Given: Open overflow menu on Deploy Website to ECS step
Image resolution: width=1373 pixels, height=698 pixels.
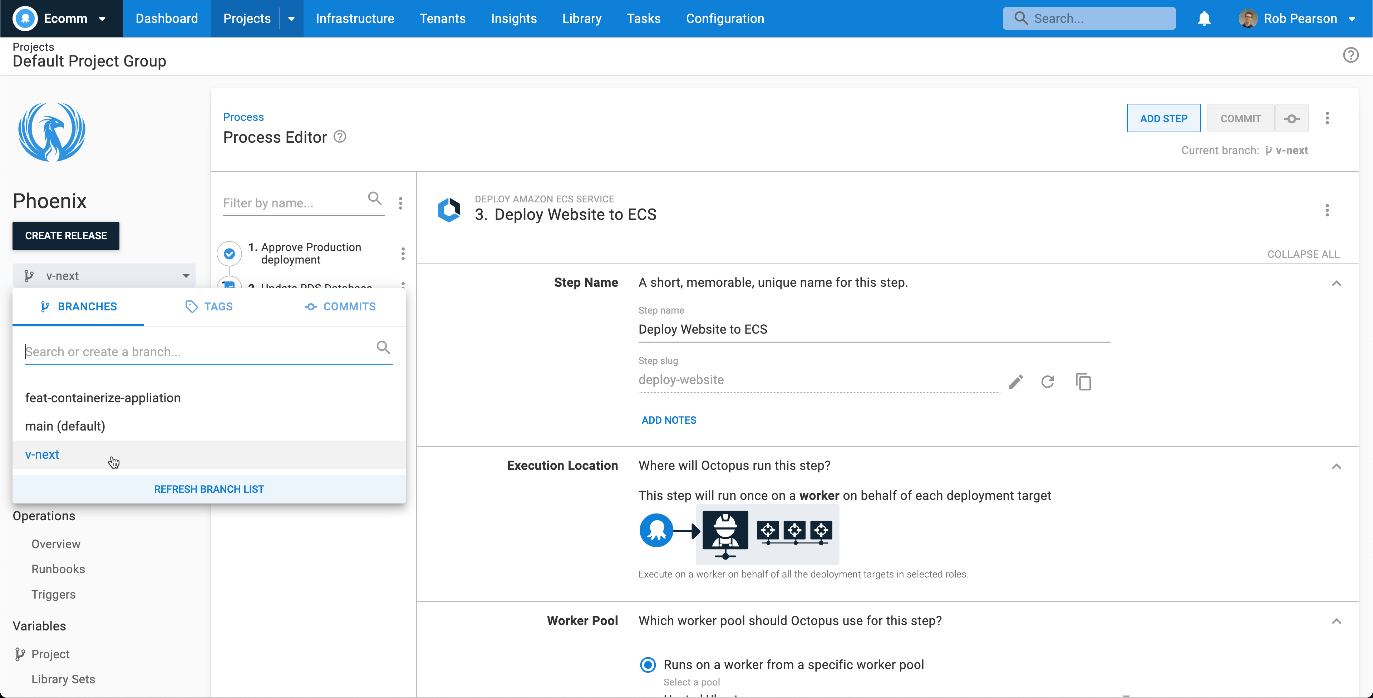Looking at the screenshot, I should point(1327,211).
